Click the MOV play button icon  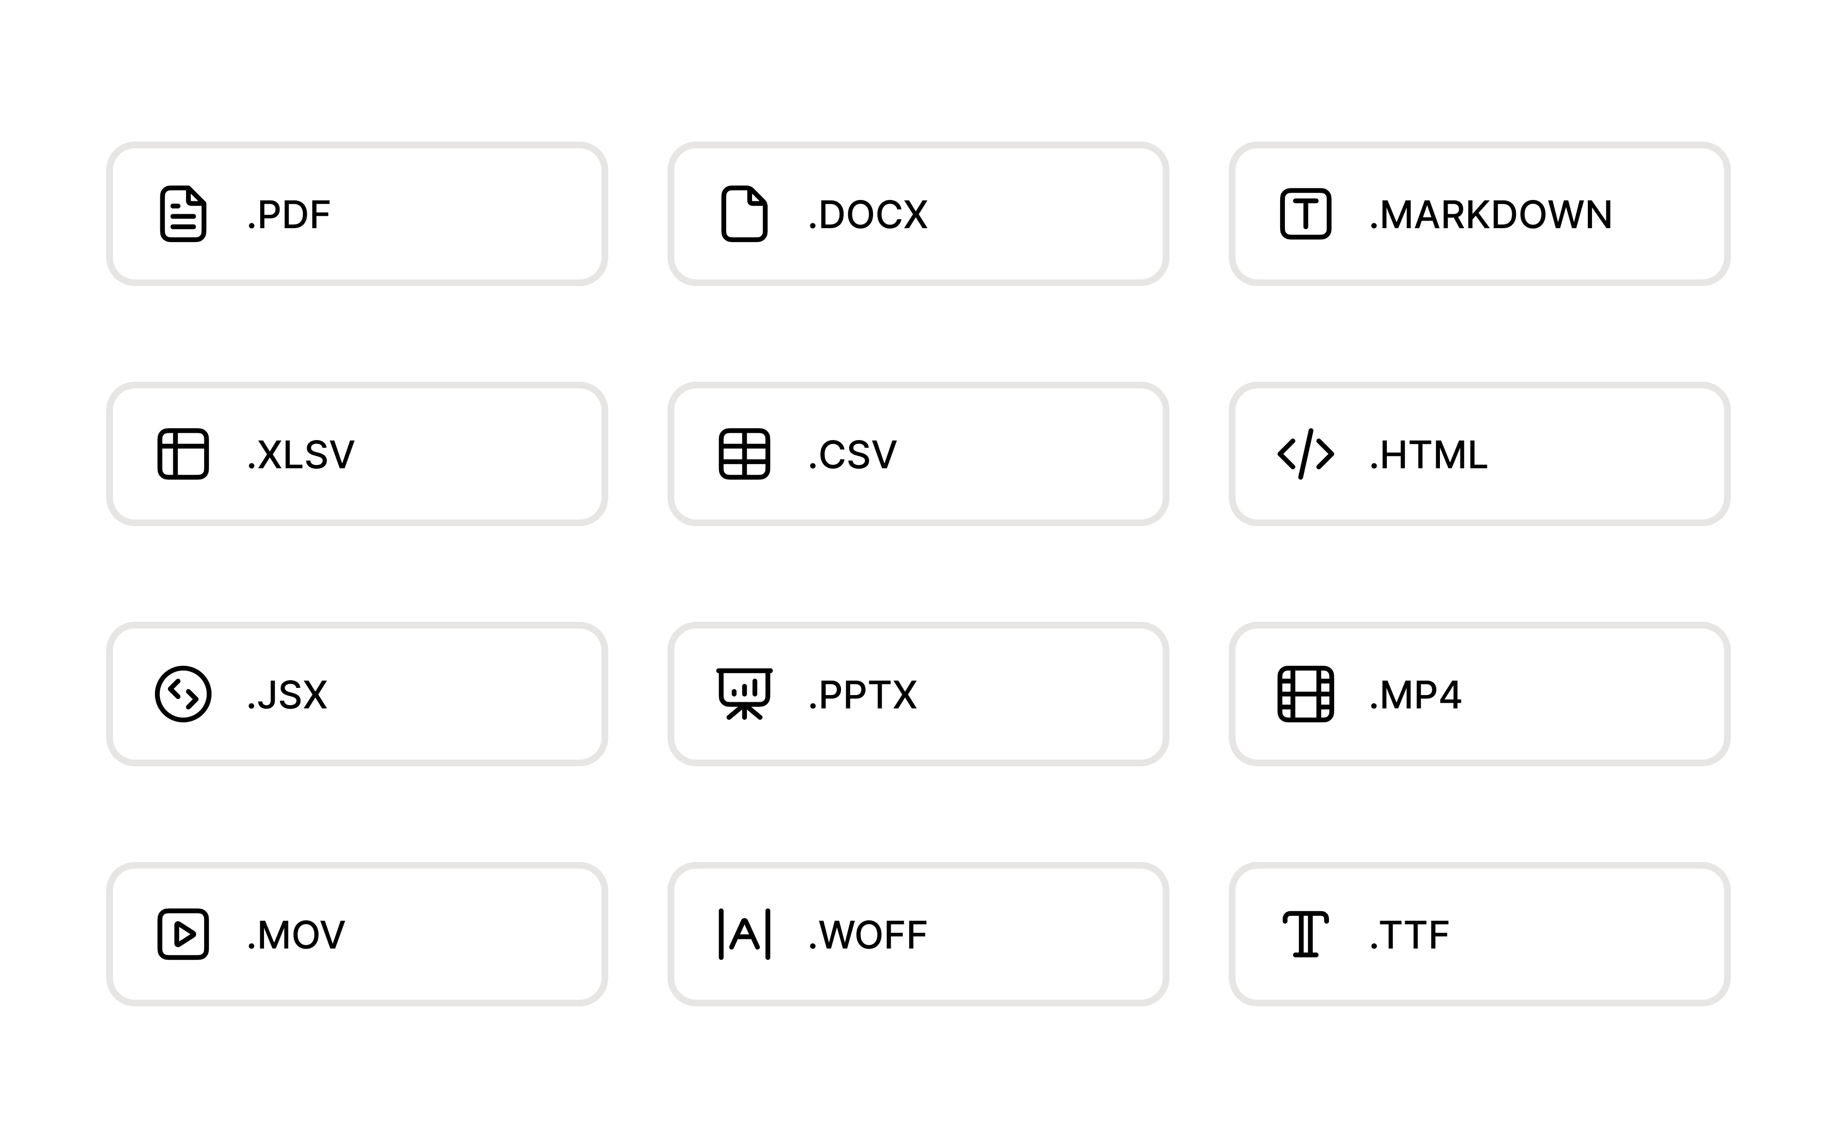pyautogui.click(x=183, y=934)
